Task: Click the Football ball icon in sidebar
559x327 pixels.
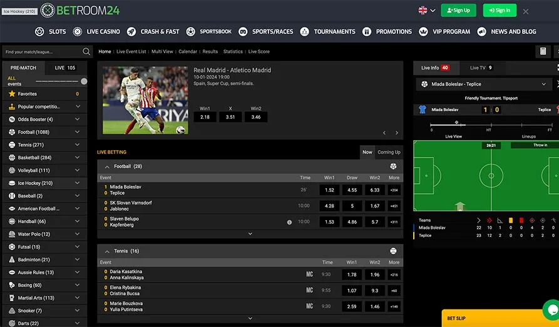Action: [12, 132]
